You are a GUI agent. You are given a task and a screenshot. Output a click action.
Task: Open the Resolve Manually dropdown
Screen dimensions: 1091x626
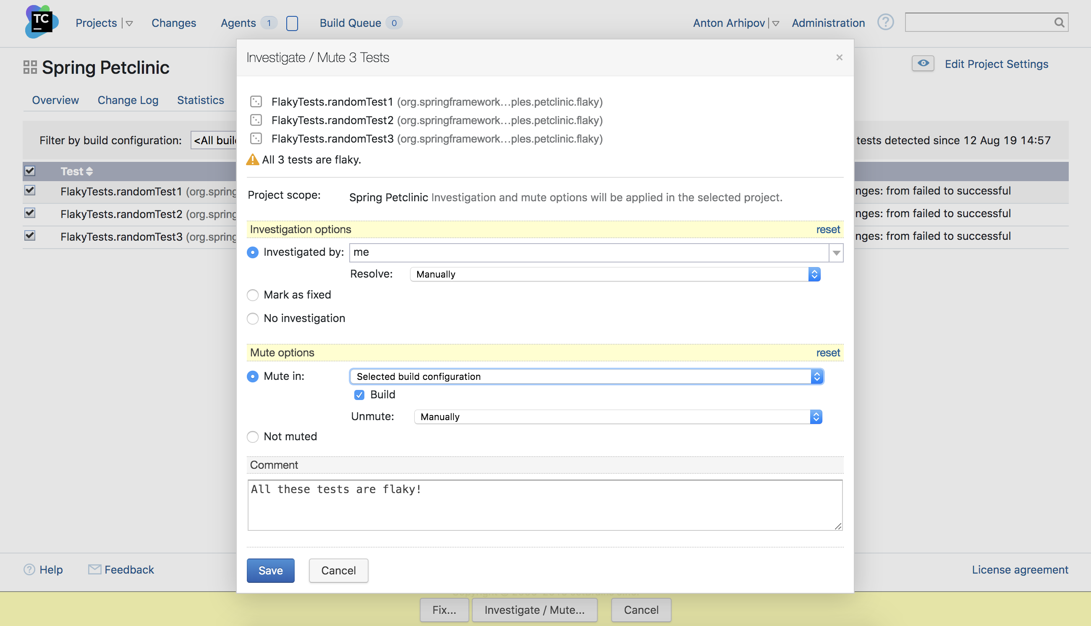[x=615, y=274]
